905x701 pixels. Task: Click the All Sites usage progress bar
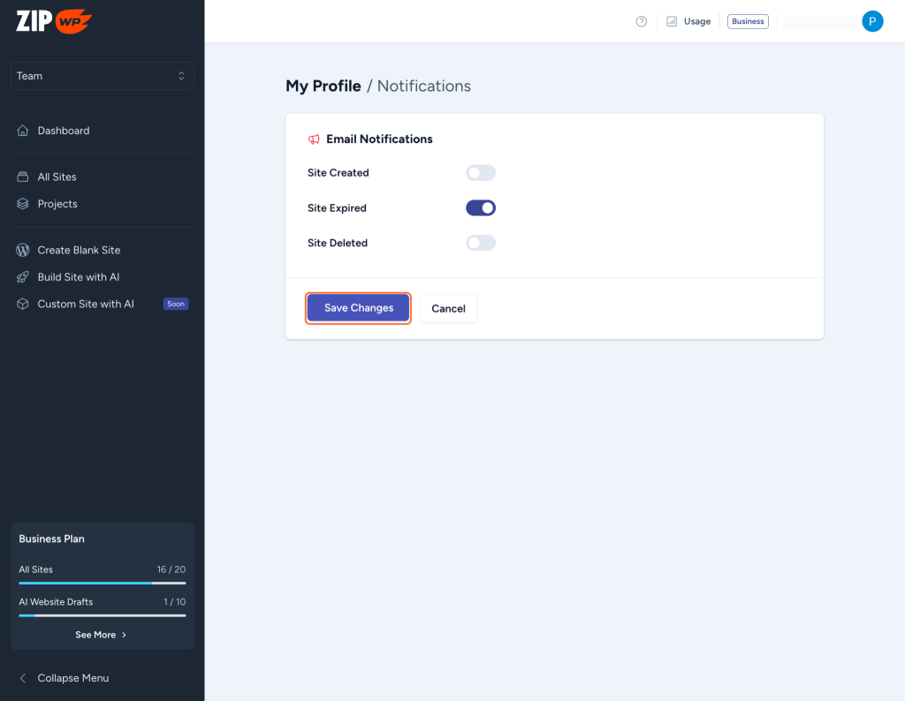pyautogui.click(x=102, y=583)
